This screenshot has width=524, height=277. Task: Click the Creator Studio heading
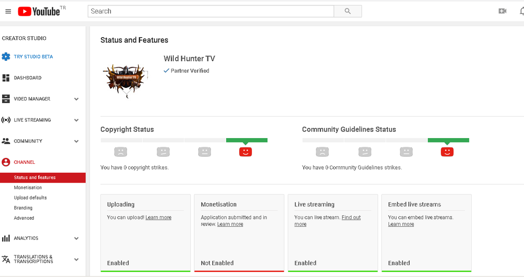(24, 38)
